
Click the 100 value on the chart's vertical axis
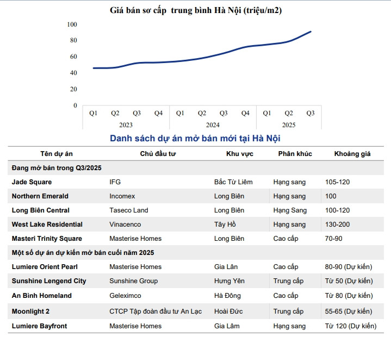[x=72, y=24]
